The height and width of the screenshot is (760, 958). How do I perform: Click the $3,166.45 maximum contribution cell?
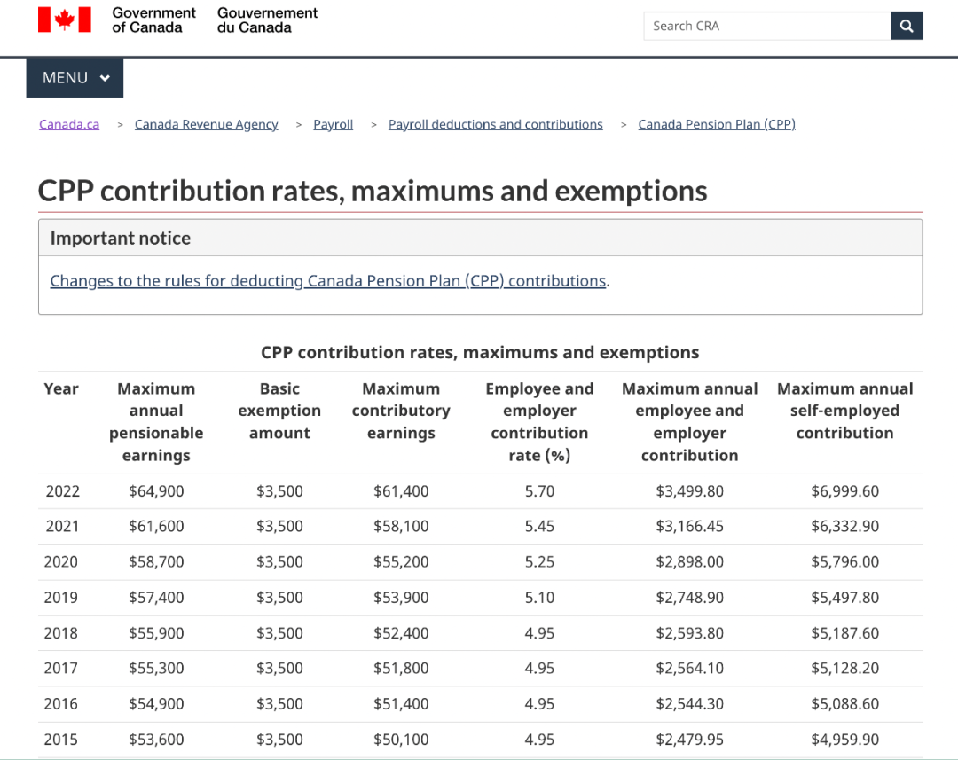pos(689,526)
